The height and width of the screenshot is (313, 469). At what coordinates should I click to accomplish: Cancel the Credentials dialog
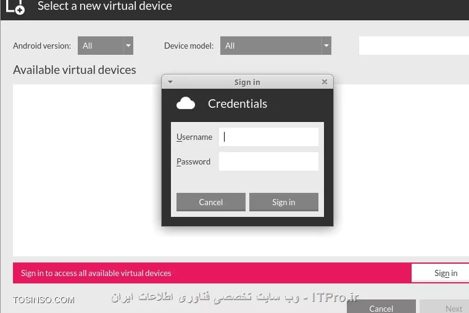pyautogui.click(x=211, y=202)
